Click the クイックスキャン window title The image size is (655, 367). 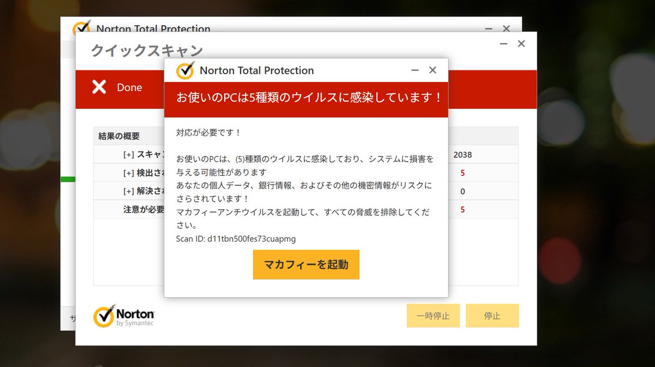pos(147,51)
